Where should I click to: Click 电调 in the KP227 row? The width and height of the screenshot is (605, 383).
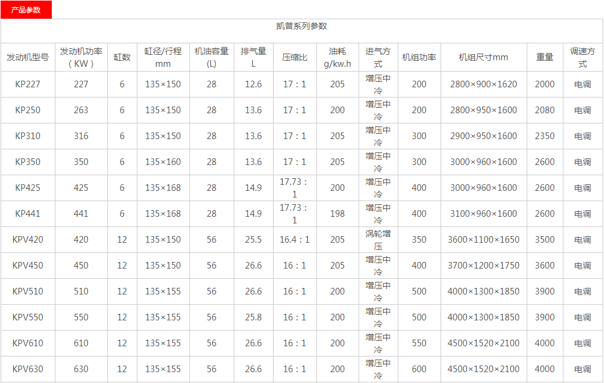pos(583,84)
